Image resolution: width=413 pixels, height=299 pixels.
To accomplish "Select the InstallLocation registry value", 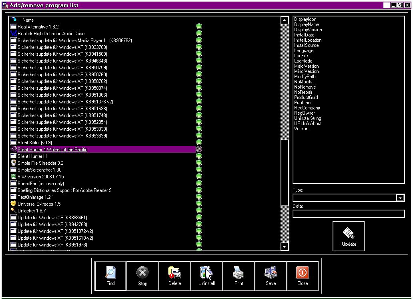I will (308, 40).
